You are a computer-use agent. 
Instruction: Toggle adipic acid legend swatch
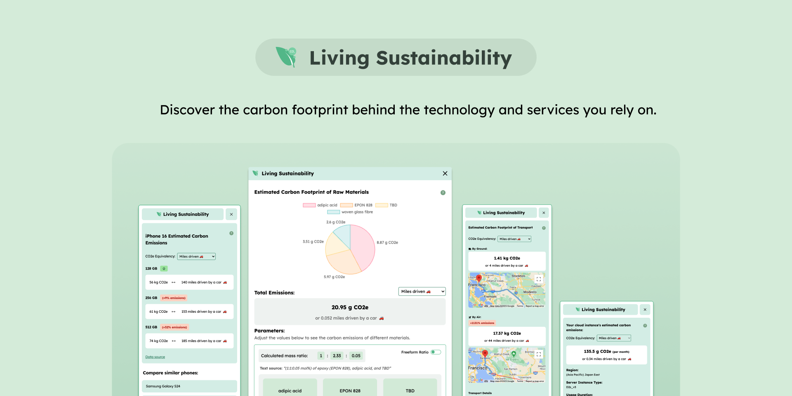(x=309, y=205)
